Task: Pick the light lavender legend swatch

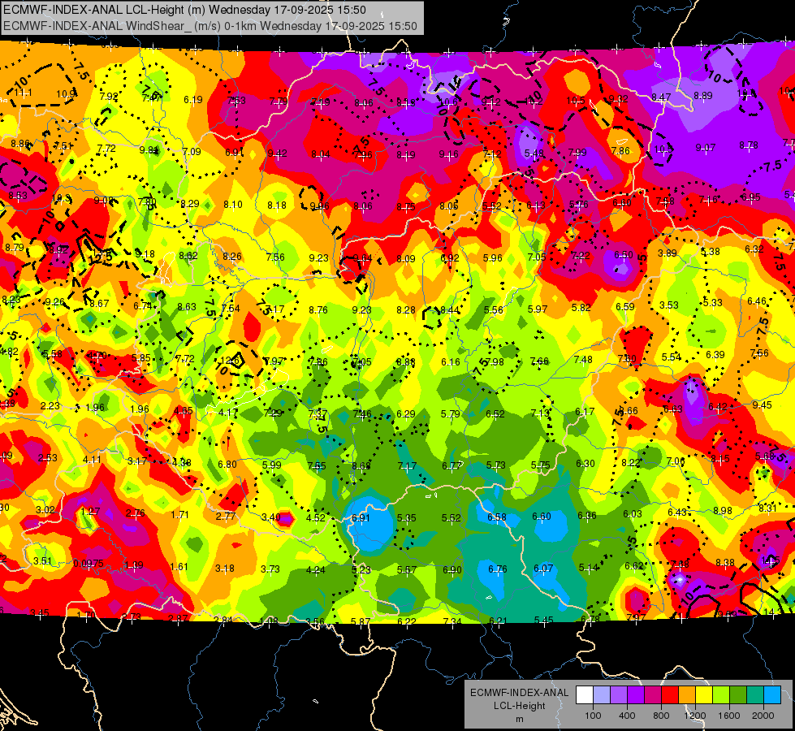Action: tap(602, 695)
